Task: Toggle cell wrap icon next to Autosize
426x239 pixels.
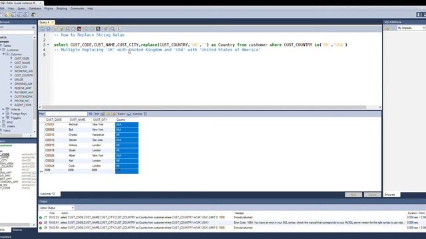Action: (x=145, y=114)
